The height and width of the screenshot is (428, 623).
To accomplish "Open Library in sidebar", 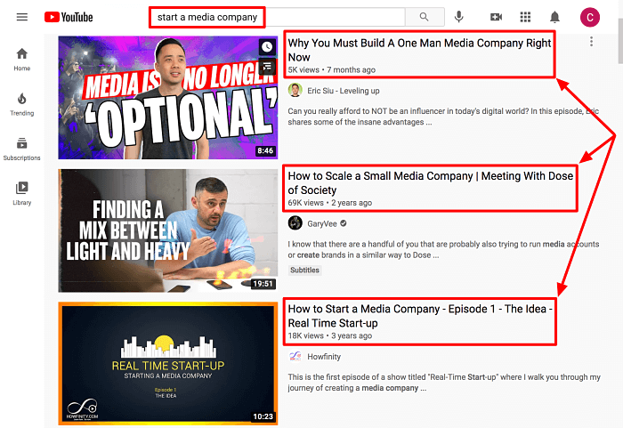I will pos(22,194).
